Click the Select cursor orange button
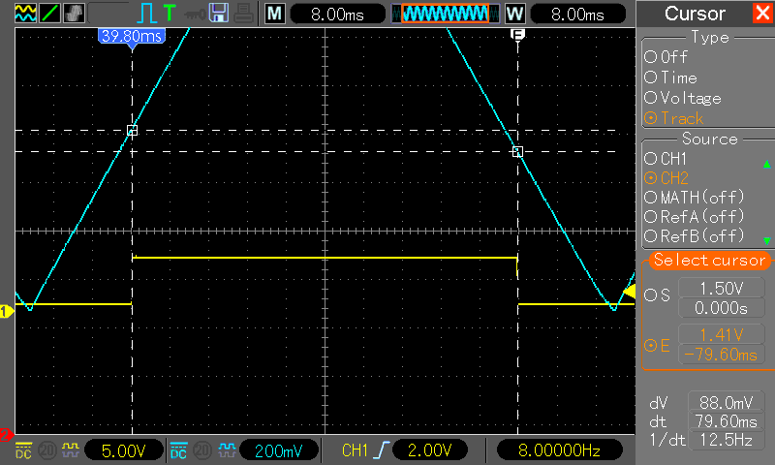The width and height of the screenshot is (775, 465). click(709, 260)
